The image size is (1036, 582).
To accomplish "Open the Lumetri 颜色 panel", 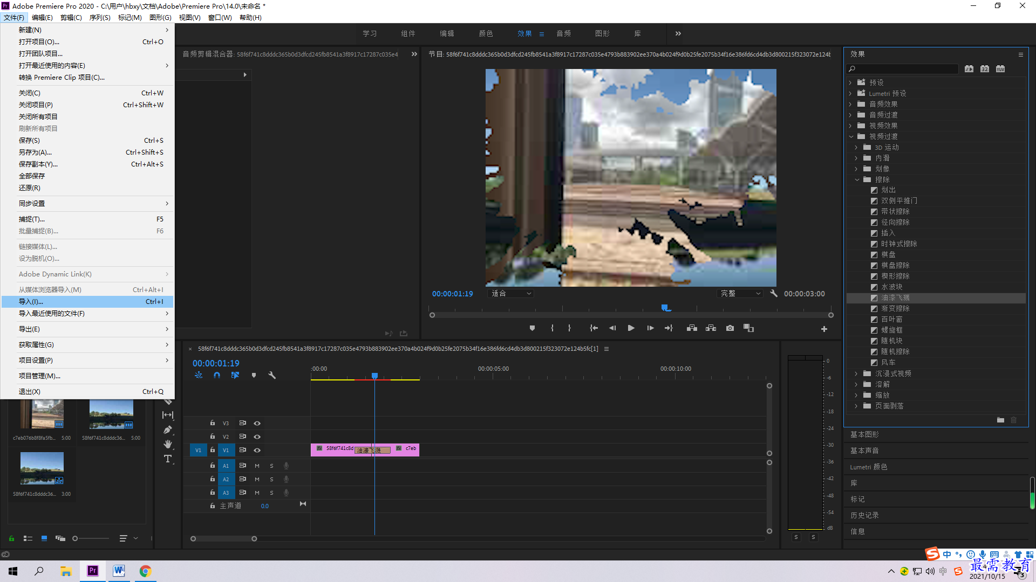I will tap(869, 467).
